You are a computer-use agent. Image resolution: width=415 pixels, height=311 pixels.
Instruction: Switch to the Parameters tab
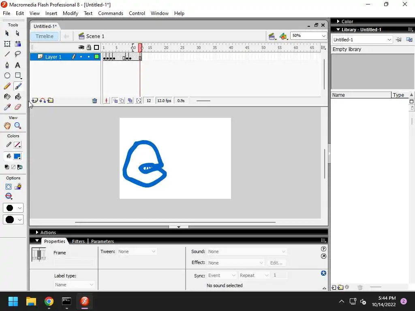click(x=103, y=241)
